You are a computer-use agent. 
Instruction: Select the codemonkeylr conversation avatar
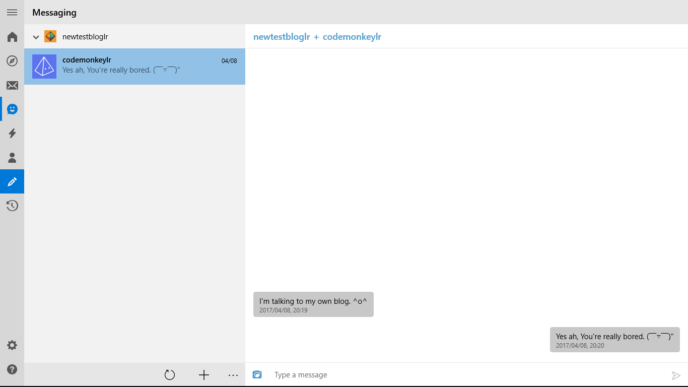coord(44,67)
